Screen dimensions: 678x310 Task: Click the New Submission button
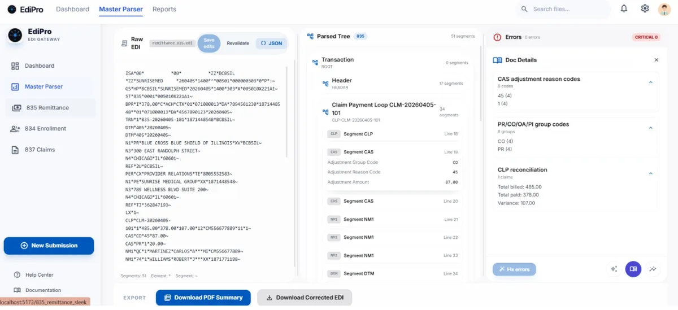click(49, 246)
